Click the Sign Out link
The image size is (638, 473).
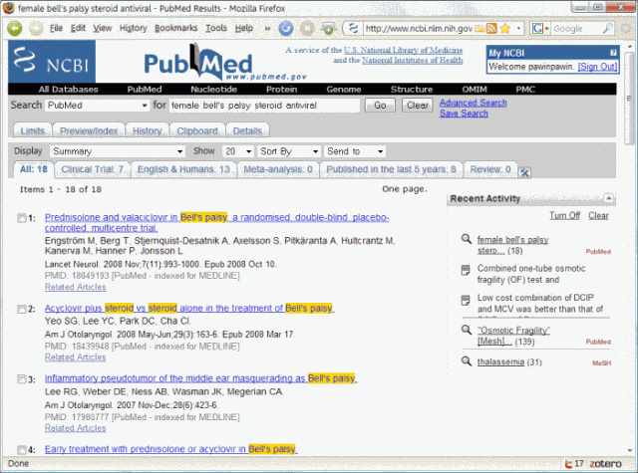pos(597,67)
